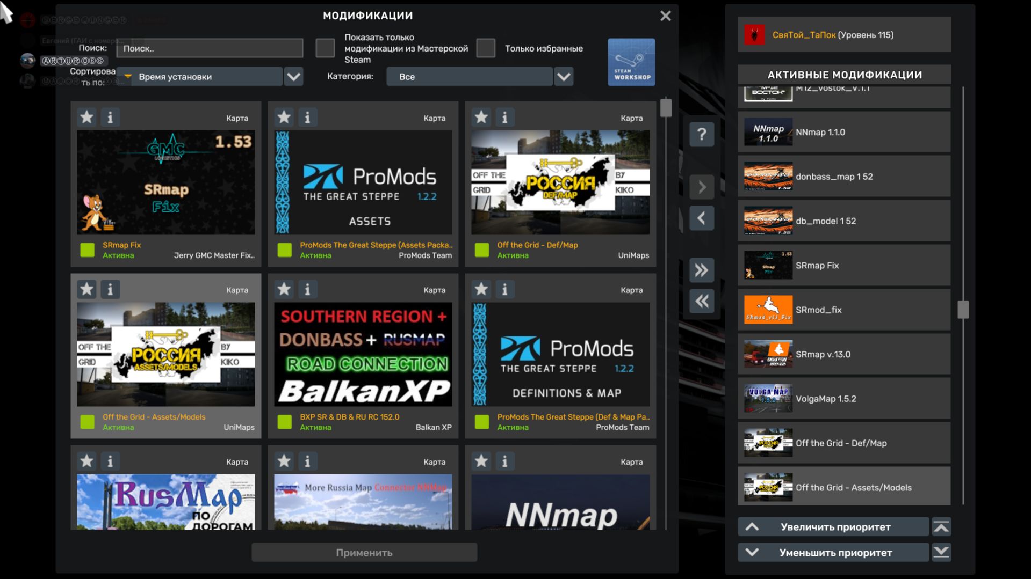Viewport: 1031px width, 579px height.
Task: Star the More Russia Map Connector card
Action: click(x=284, y=461)
